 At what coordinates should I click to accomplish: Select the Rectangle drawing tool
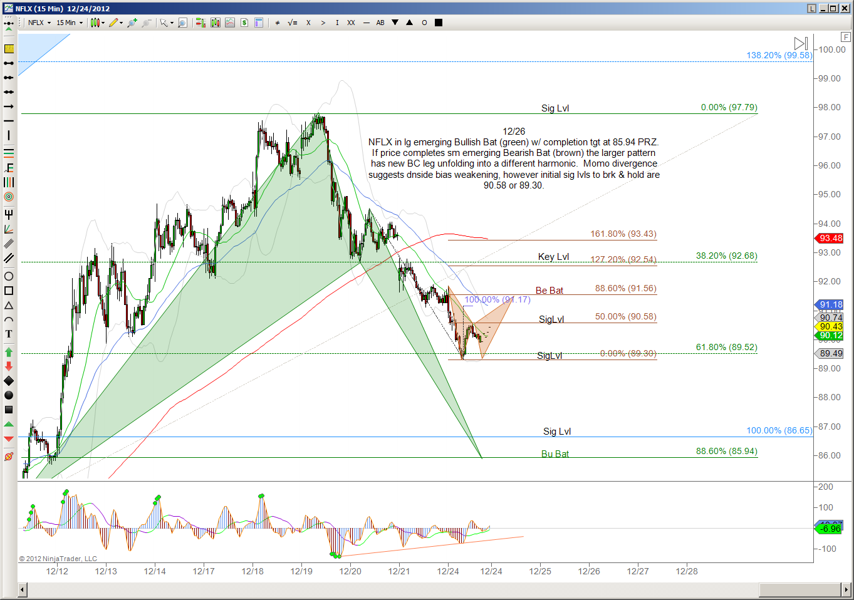[9, 291]
